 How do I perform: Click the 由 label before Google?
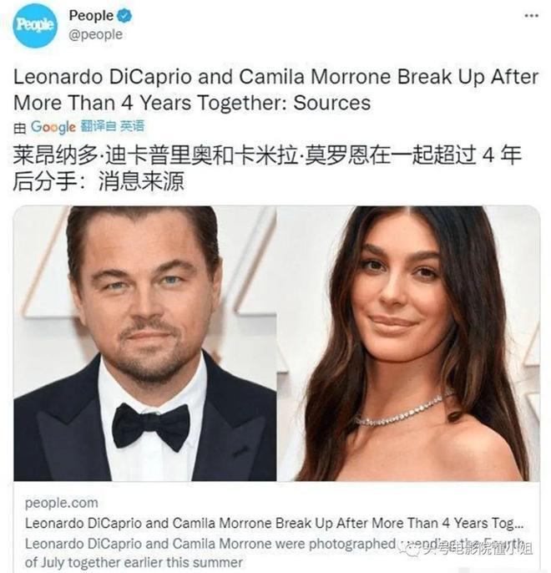tap(20, 128)
